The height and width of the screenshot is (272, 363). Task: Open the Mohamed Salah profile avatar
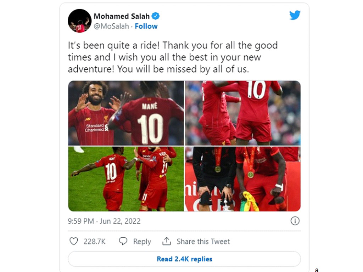point(80,21)
